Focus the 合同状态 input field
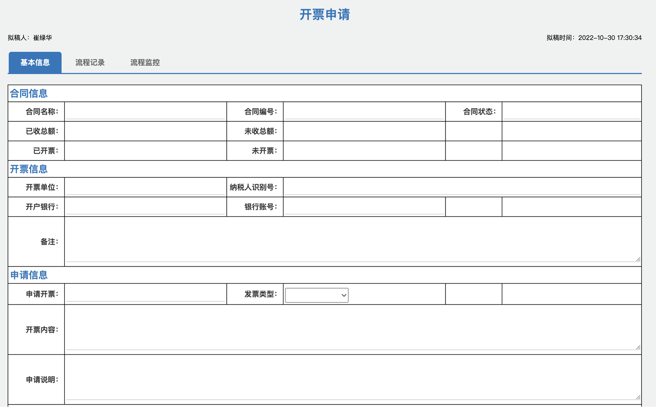The width and height of the screenshot is (656, 408). [571, 111]
